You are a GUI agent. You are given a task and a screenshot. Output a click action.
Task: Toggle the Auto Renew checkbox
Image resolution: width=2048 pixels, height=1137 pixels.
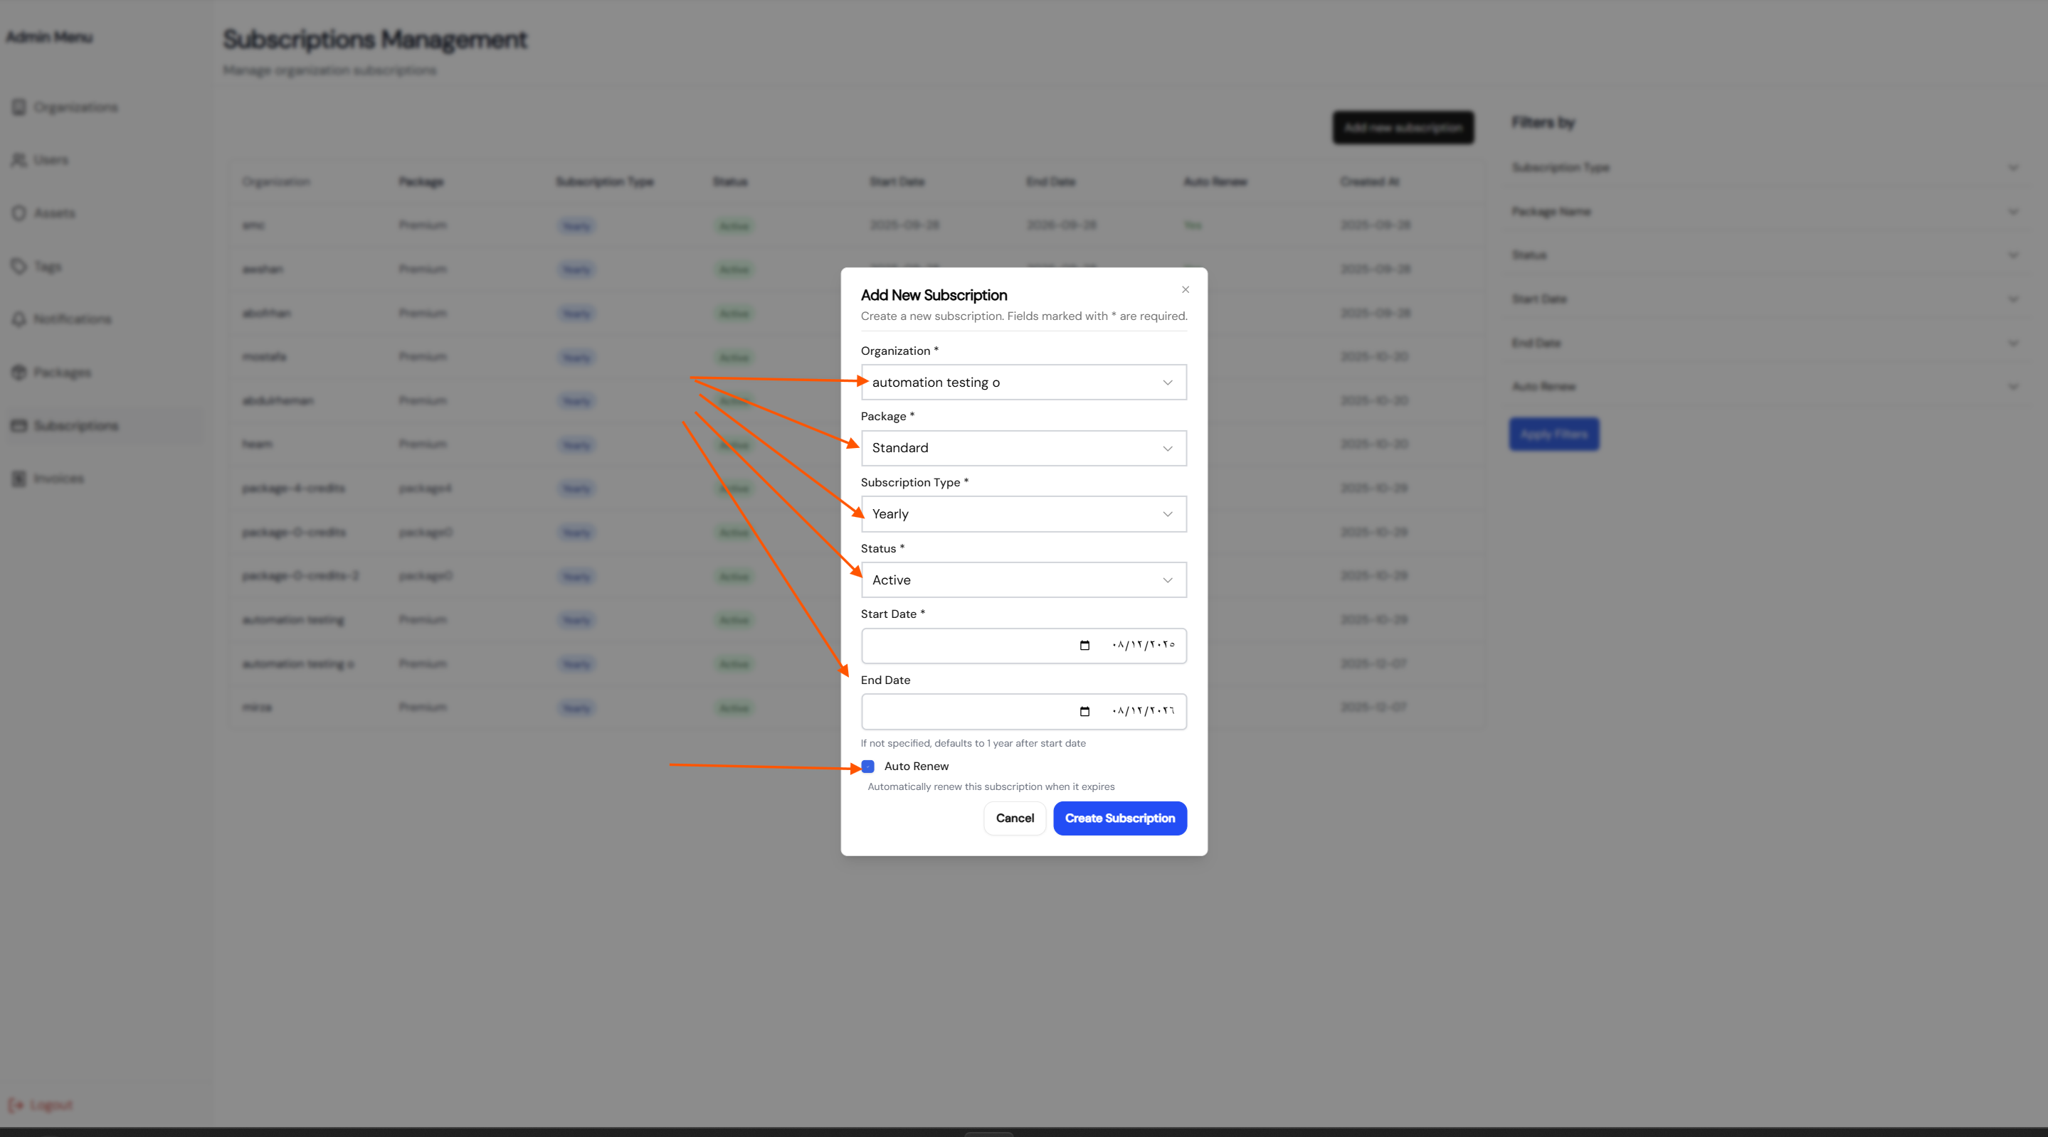click(868, 766)
